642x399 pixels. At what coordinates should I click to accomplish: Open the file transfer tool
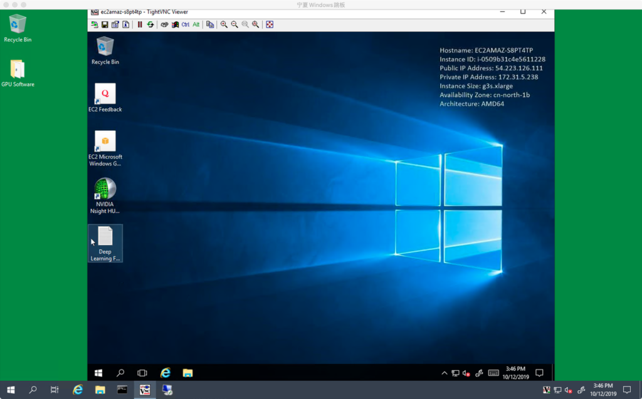pos(210,24)
